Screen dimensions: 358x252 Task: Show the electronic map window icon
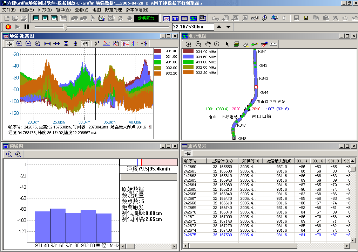point(194,18)
